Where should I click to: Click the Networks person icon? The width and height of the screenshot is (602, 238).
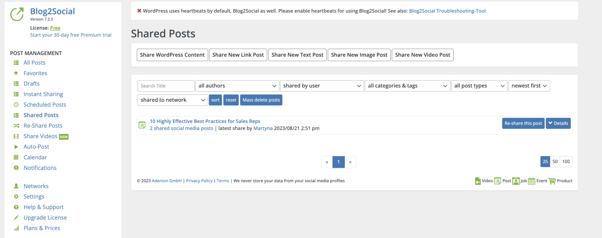(x=16, y=186)
